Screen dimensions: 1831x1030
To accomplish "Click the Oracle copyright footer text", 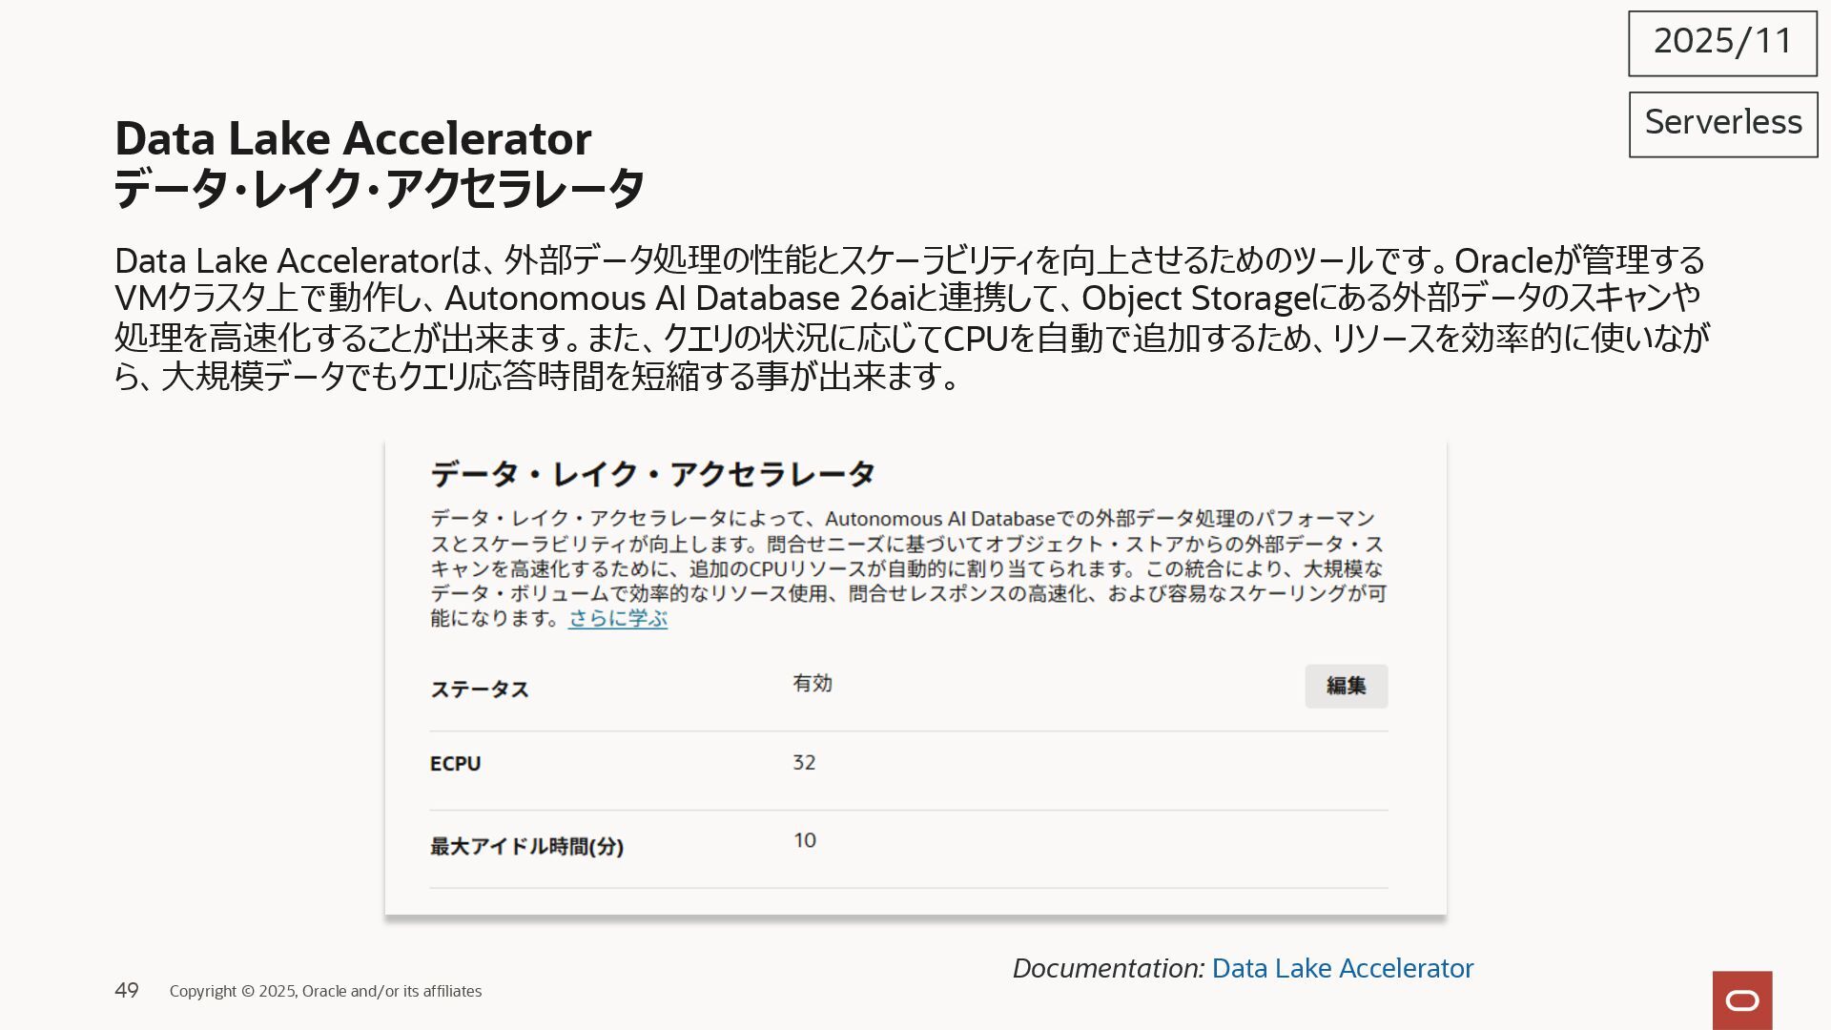I will (x=325, y=991).
